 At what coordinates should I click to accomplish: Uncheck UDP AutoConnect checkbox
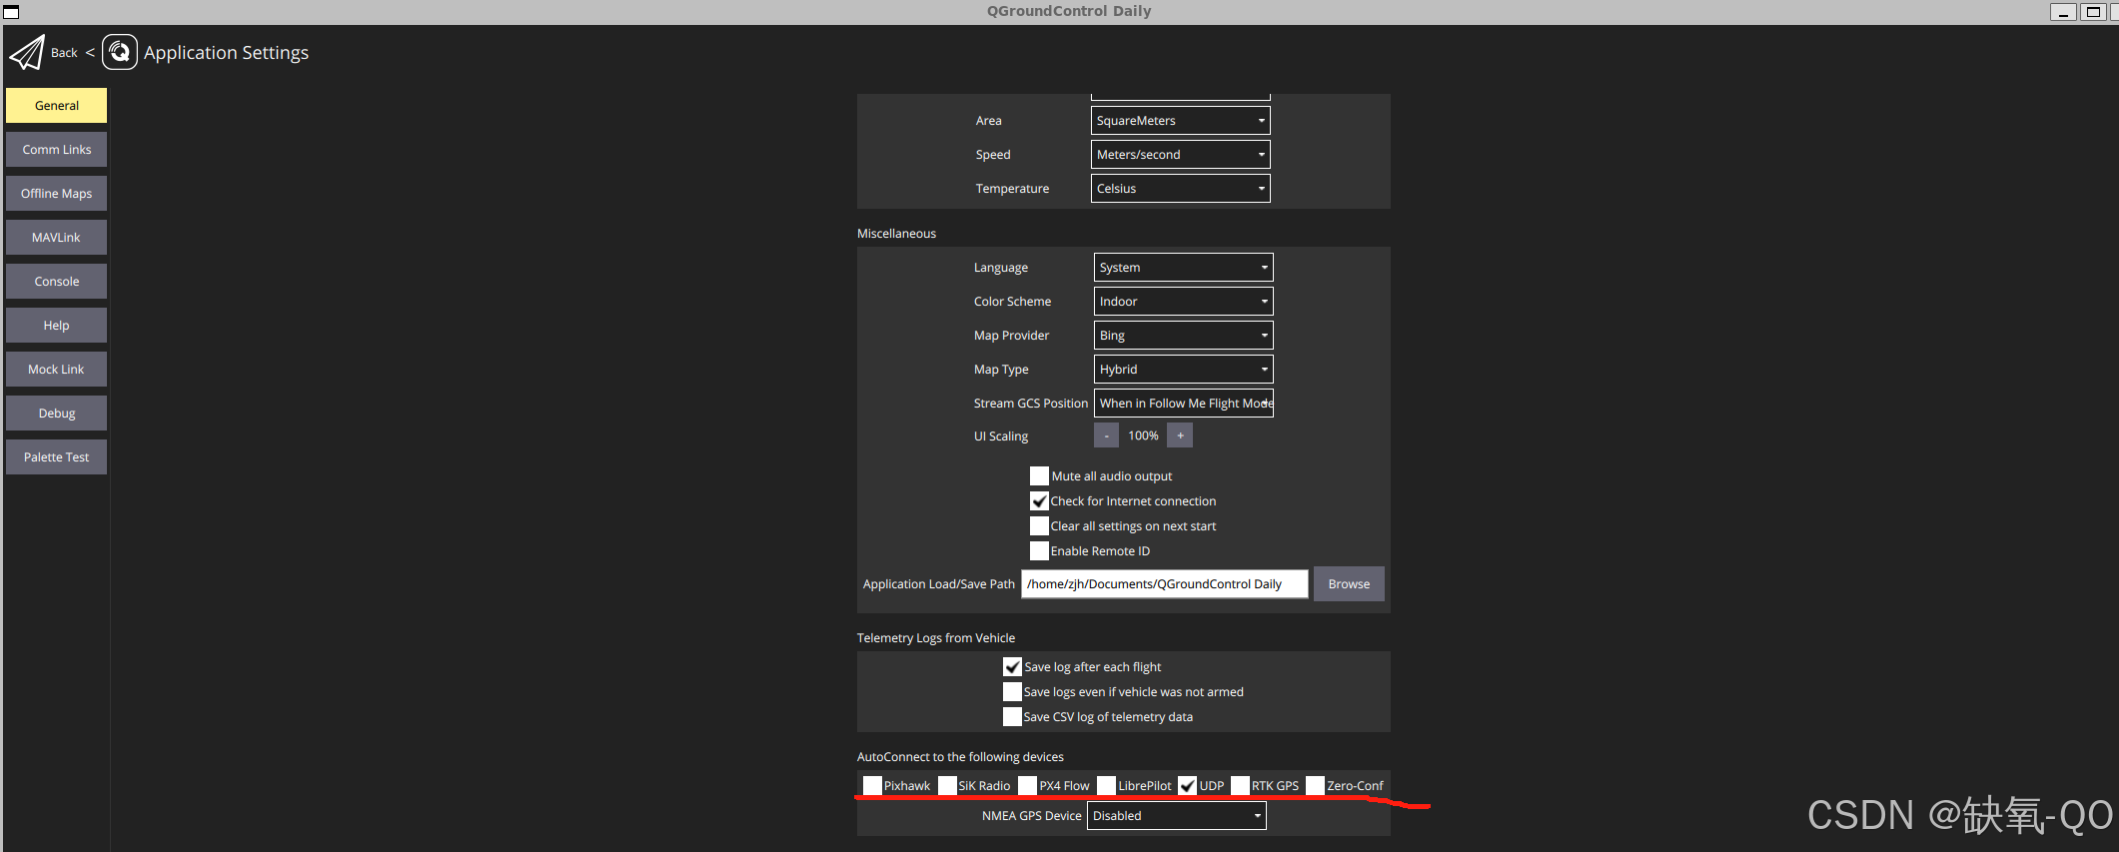tap(1187, 786)
